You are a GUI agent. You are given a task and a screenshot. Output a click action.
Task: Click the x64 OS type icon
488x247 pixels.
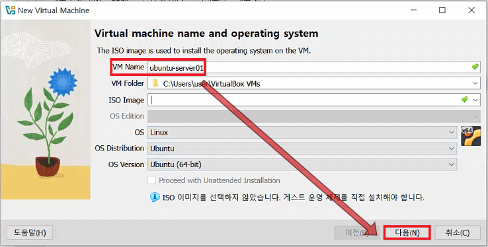(471, 136)
